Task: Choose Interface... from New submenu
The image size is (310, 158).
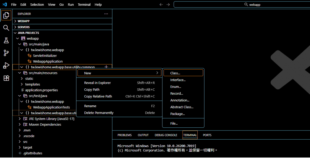Action: tap(183, 80)
